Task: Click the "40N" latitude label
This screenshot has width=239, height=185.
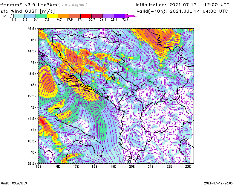Action: pyautogui.click(x=33, y=152)
